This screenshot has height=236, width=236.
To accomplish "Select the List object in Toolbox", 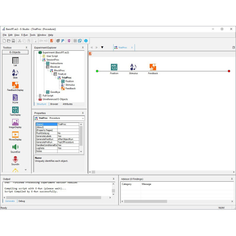I will click(15, 62).
